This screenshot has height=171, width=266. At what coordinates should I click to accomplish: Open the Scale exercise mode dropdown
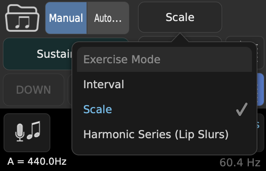click(x=180, y=17)
